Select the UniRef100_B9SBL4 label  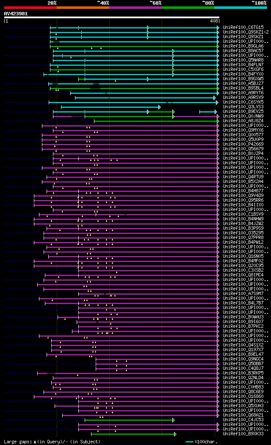point(243,88)
